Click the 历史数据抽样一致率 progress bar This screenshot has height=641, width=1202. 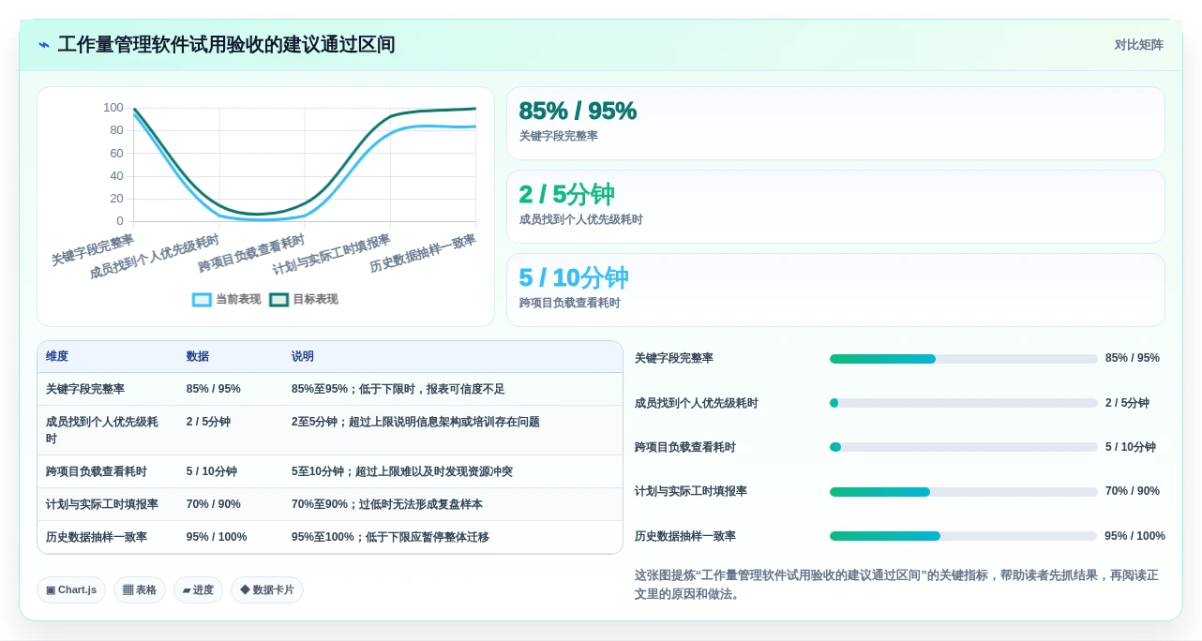963,536
